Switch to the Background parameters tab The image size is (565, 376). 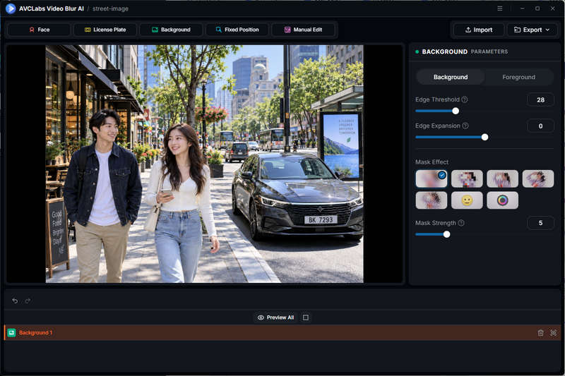(451, 77)
